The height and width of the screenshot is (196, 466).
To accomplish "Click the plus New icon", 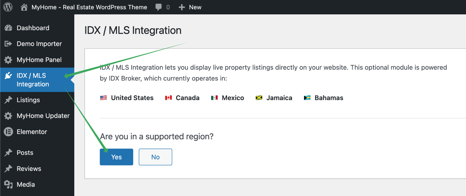I will [182, 7].
